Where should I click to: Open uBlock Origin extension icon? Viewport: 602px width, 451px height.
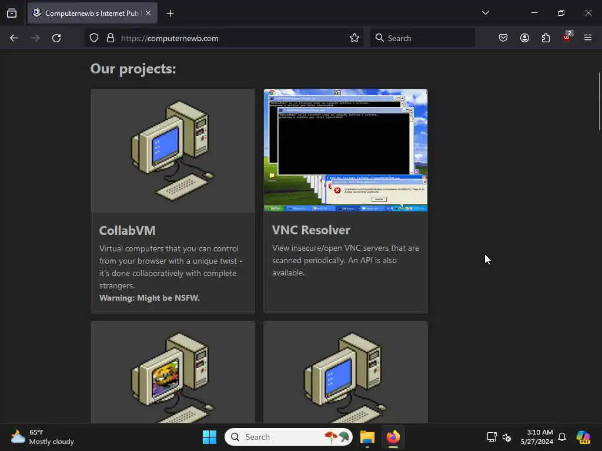(x=567, y=37)
